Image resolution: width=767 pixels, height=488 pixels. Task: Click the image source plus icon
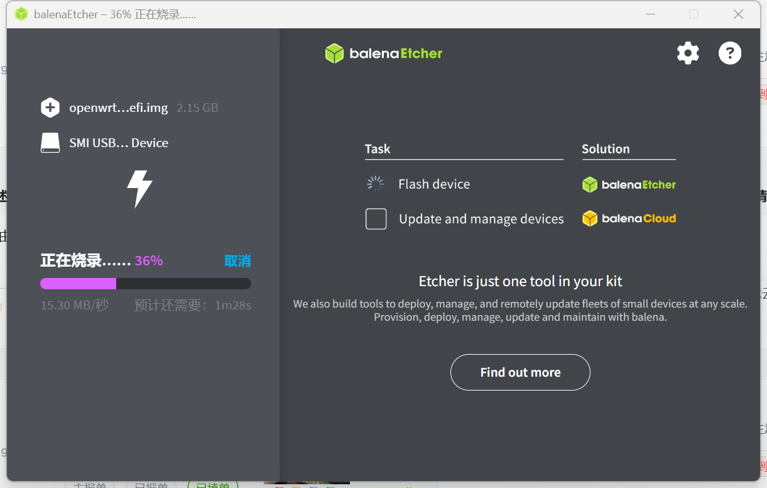click(x=50, y=108)
